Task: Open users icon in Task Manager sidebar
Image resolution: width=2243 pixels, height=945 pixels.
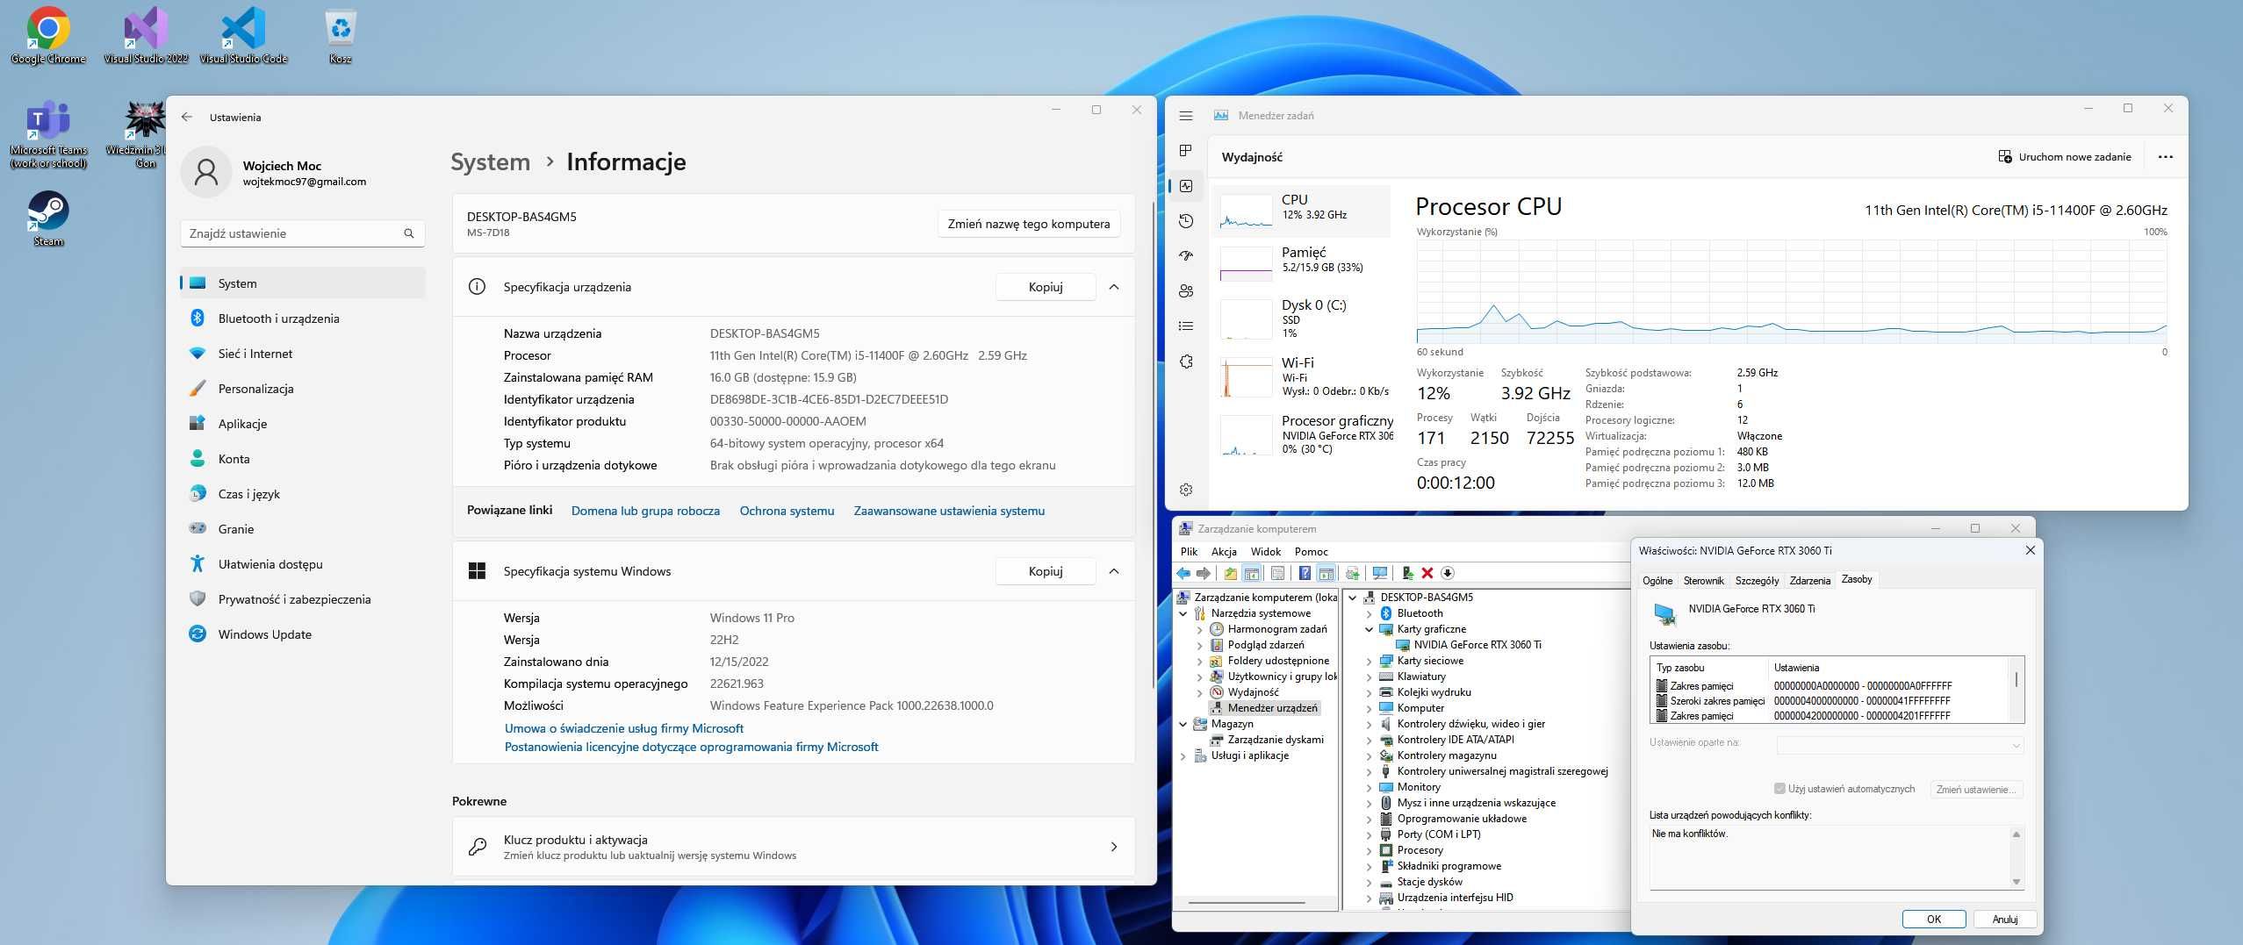Action: point(1186,291)
